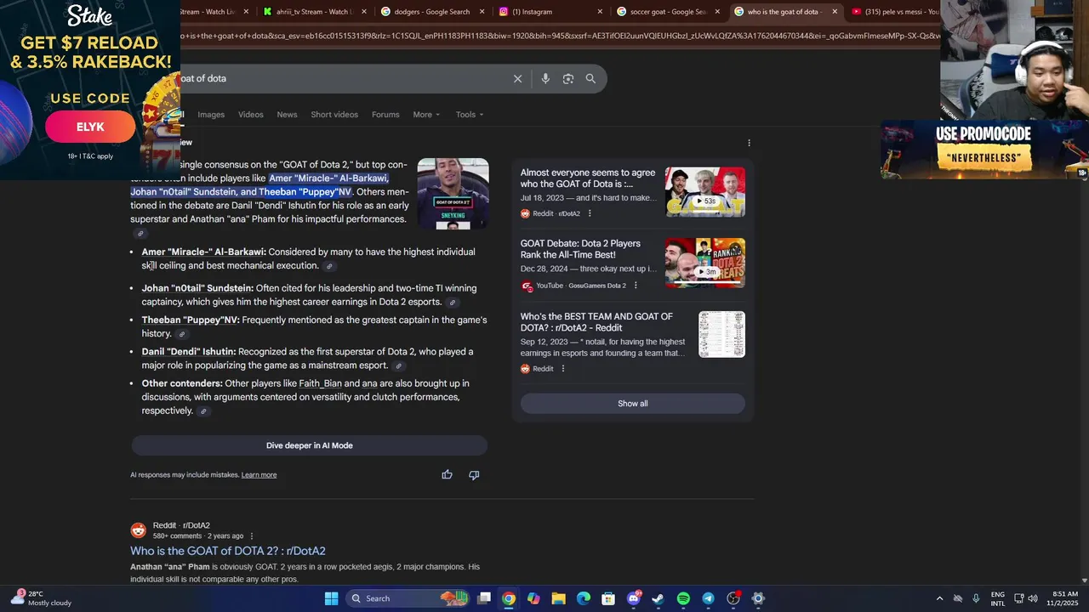Open source link icon after the Dendi bullet
The image size is (1089, 612).
[399, 366]
